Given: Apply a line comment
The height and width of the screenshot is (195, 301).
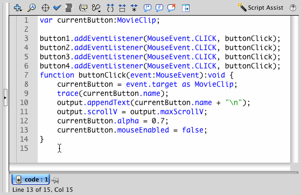Looking at the screenshot, I should (x=159, y=8).
